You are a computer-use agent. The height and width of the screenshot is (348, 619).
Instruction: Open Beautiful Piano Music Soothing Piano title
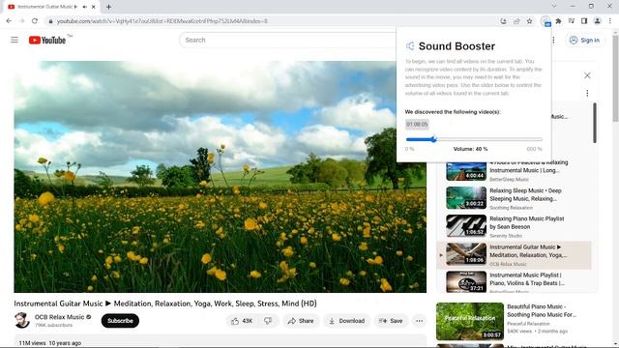pyautogui.click(x=542, y=310)
